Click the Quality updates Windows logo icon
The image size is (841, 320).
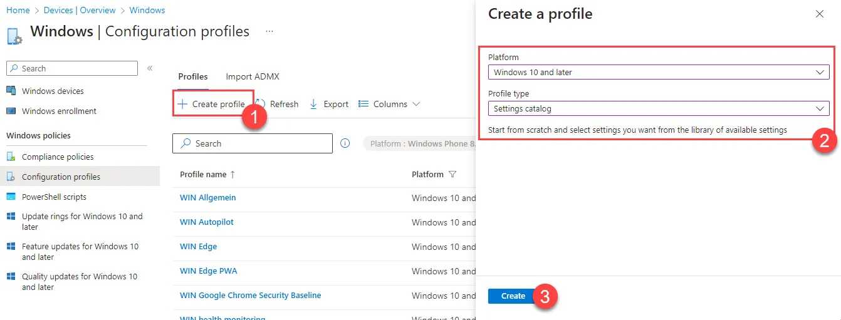point(11,276)
